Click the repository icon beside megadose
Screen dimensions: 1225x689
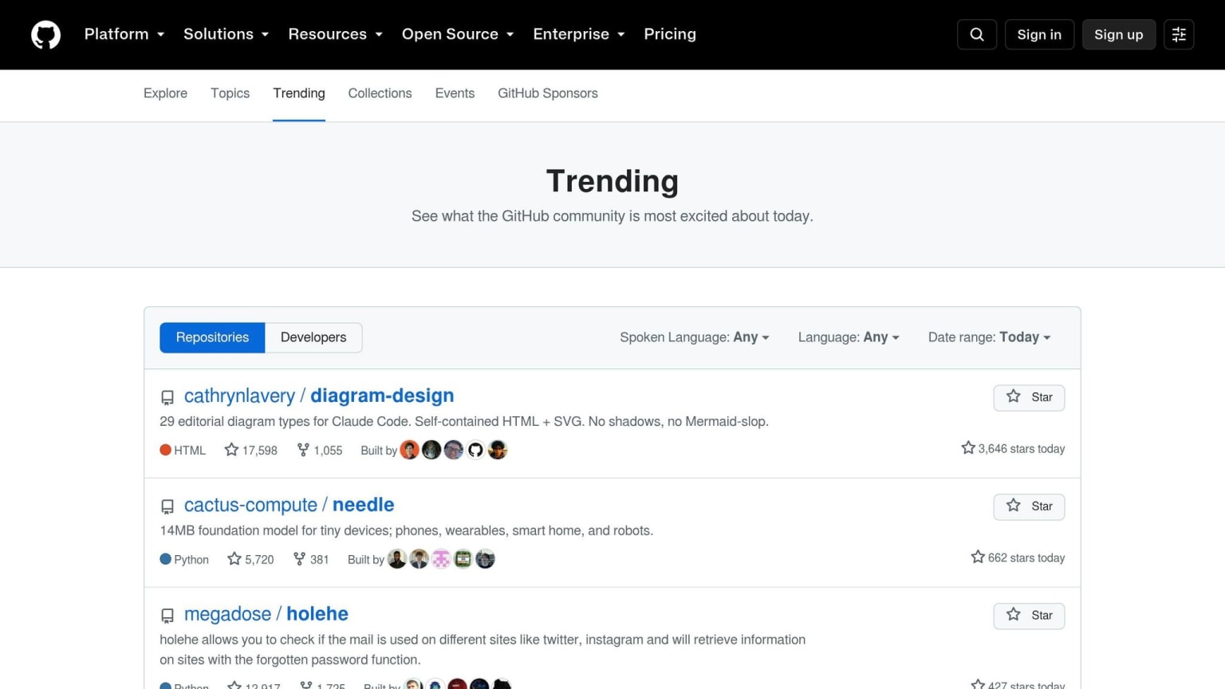tap(167, 616)
